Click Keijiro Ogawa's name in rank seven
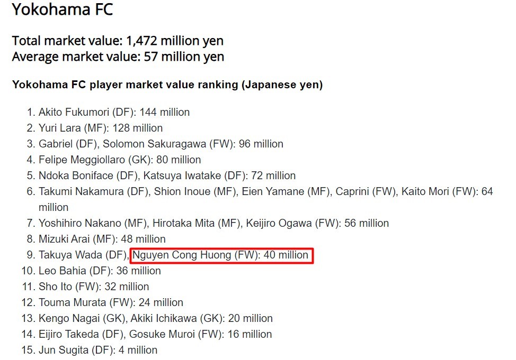Image resolution: width=516 pixels, height=360 pixels. tap(279, 223)
